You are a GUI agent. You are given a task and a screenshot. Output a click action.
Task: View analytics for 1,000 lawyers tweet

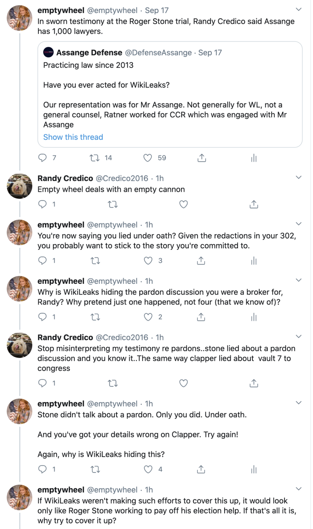tap(254, 158)
